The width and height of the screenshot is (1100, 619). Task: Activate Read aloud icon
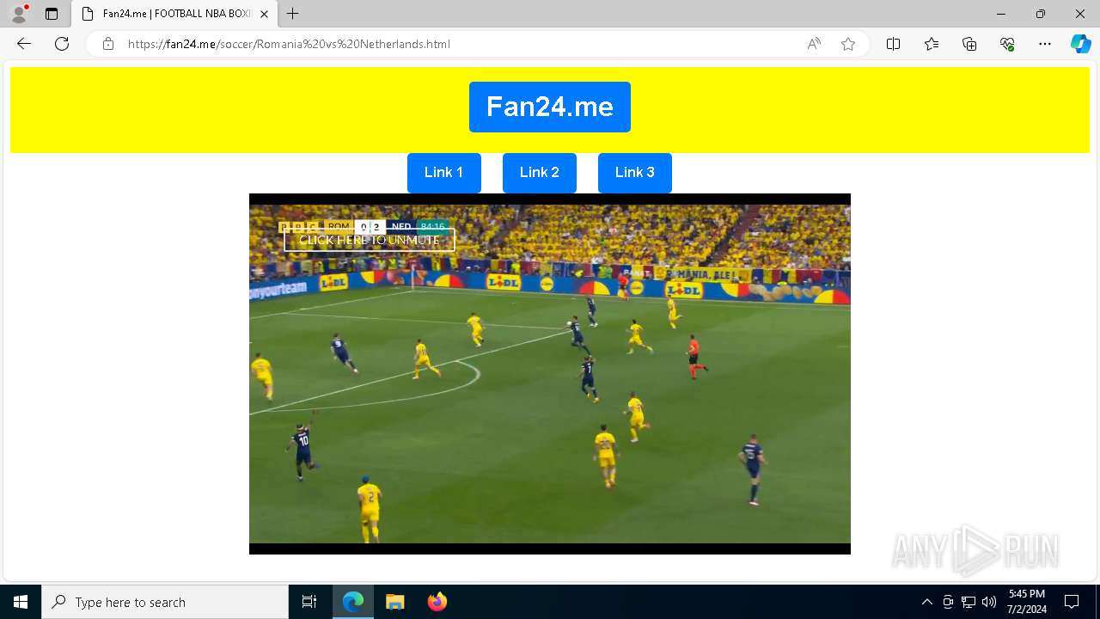tap(814, 44)
